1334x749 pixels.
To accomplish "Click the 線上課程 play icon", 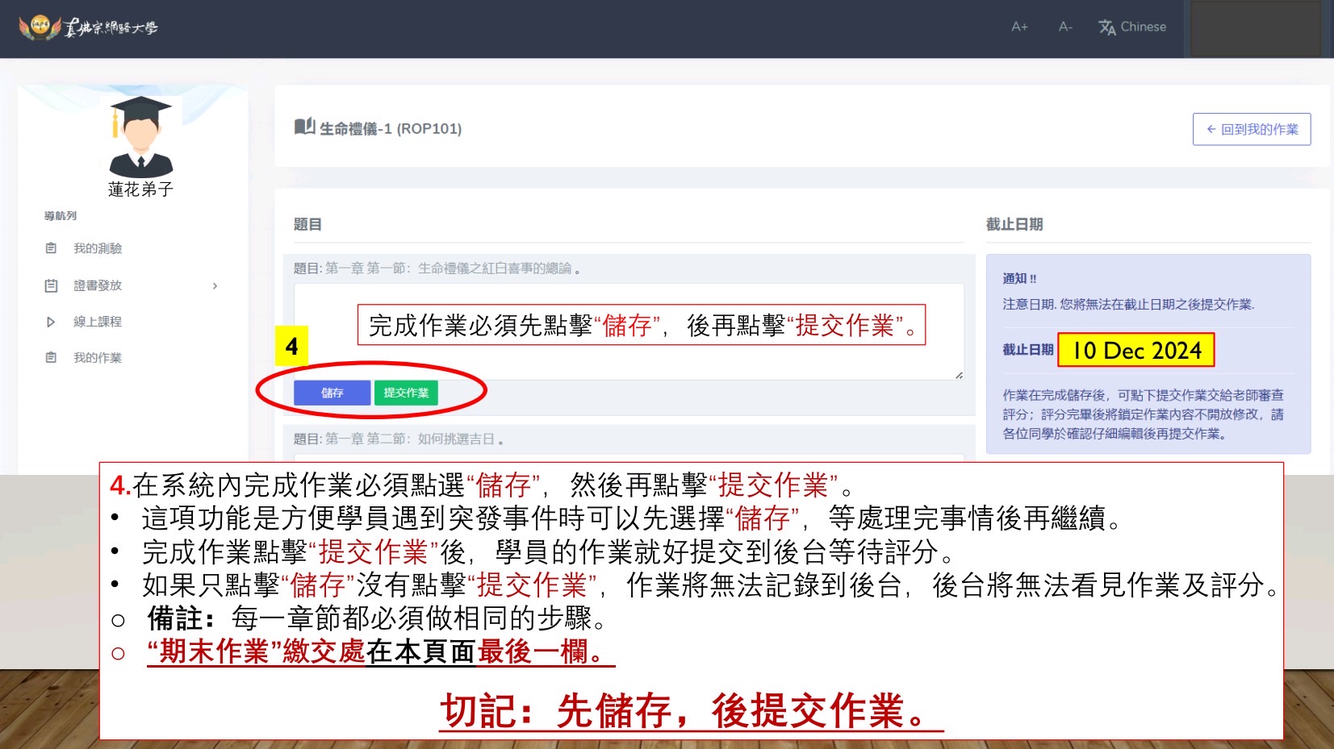I will coord(51,322).
